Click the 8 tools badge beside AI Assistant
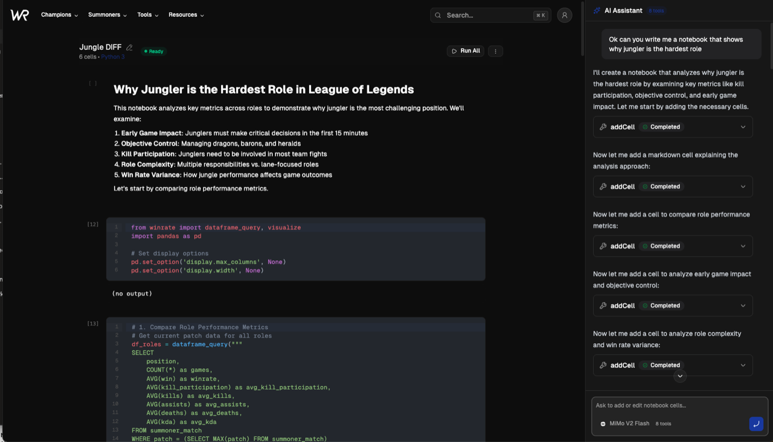The height and width of the screenshot is (442, 773). point(656,11)
